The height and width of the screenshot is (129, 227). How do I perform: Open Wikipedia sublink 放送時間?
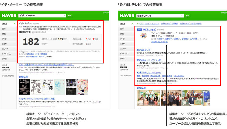coord(145,76)
